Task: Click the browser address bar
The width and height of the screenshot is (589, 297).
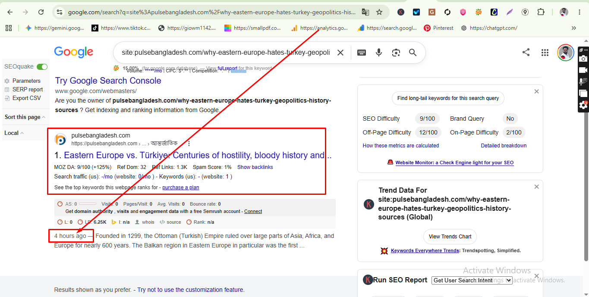Action: [x=211, y=12]
